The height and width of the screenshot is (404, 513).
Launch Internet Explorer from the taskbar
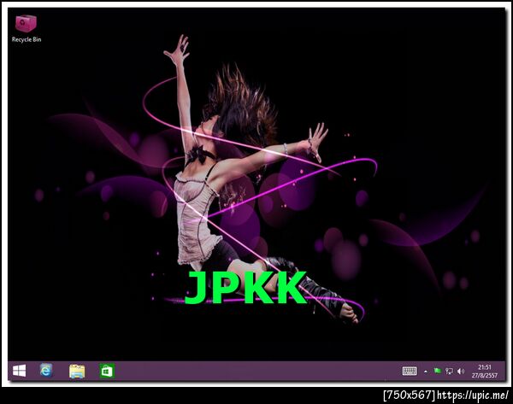click(46, 371)
